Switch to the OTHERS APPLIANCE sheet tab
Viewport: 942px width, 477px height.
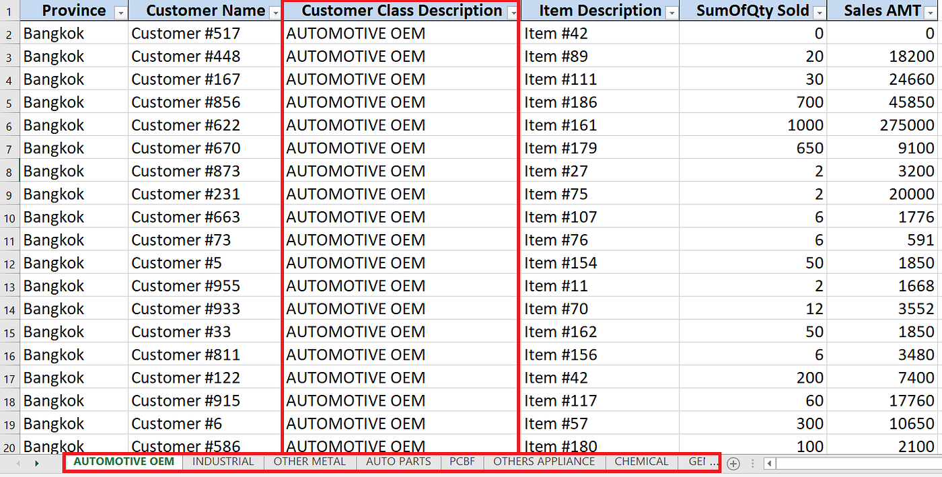tap(543, 462)
